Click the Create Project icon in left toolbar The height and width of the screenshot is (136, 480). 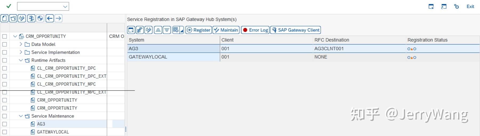click(x=5, y=18)
